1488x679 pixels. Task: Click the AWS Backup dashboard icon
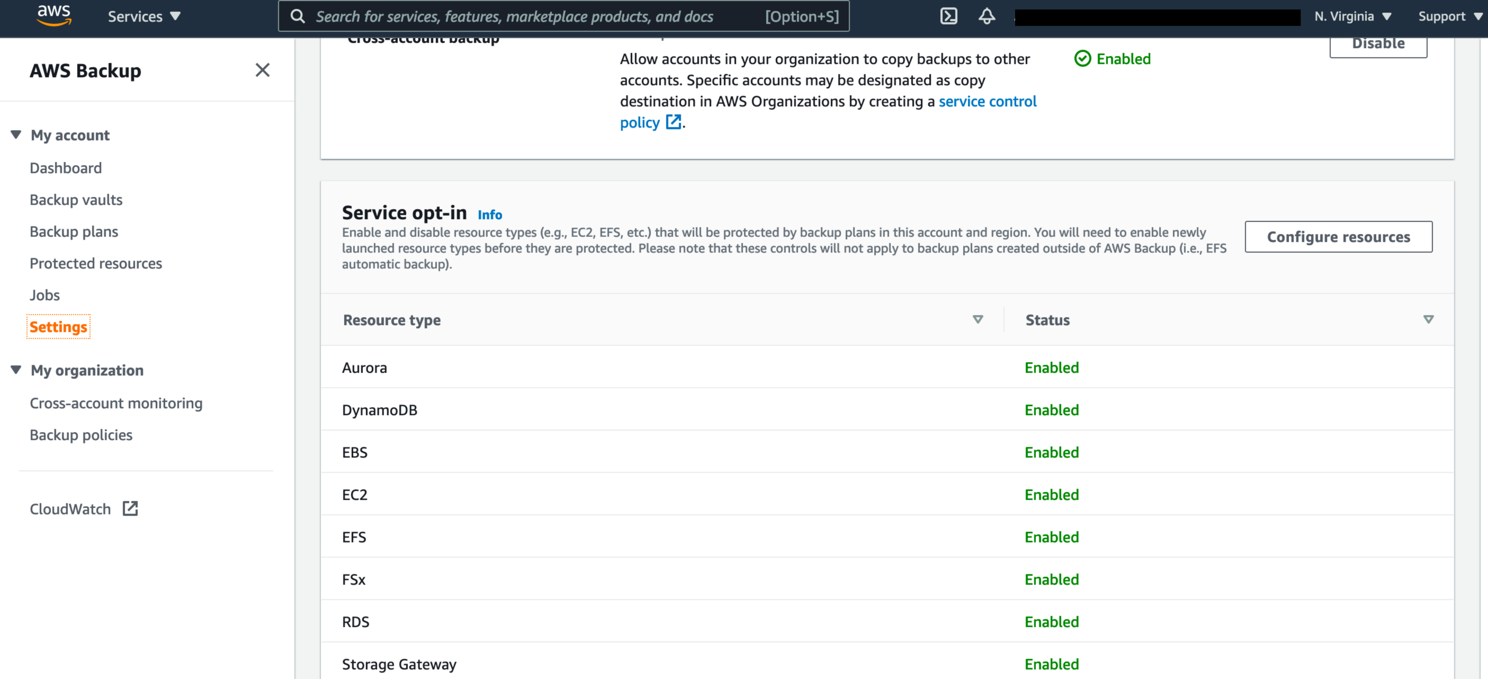pos(66,167)
